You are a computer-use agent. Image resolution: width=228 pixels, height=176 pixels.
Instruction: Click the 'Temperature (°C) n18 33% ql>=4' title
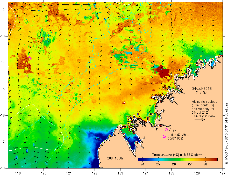click(x=177, y=155)
